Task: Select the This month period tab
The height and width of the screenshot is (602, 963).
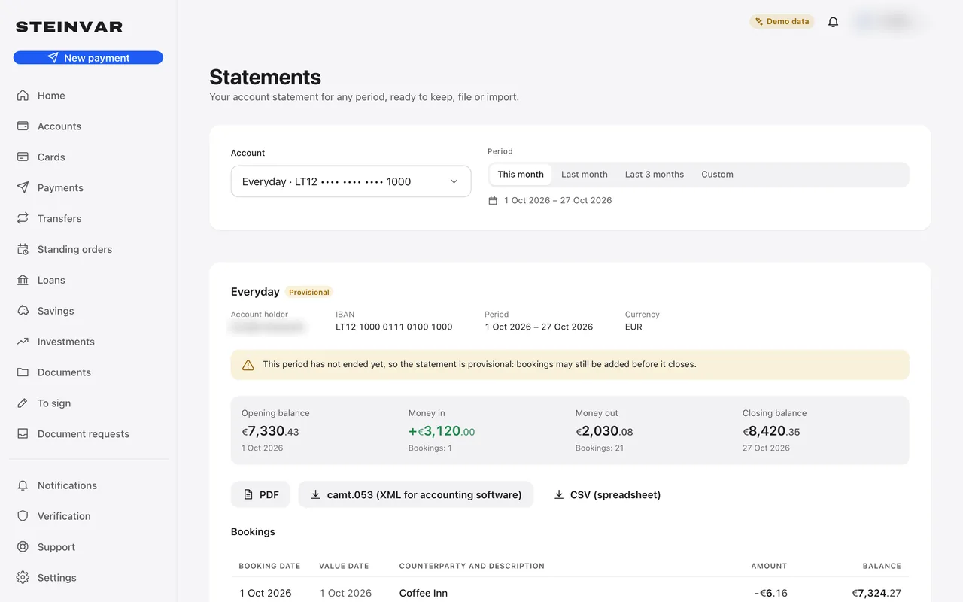Action: click(x=521, y=175)
